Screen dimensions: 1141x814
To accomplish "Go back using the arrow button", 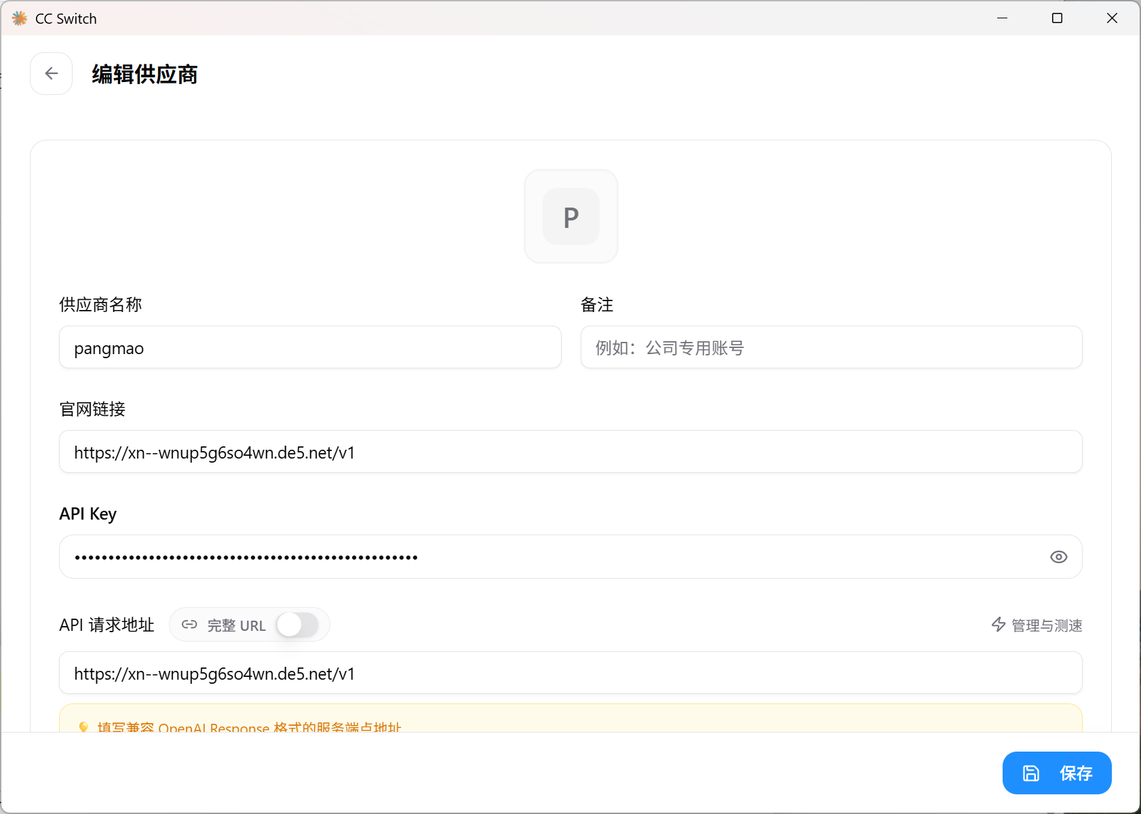I will pos(52,73).
